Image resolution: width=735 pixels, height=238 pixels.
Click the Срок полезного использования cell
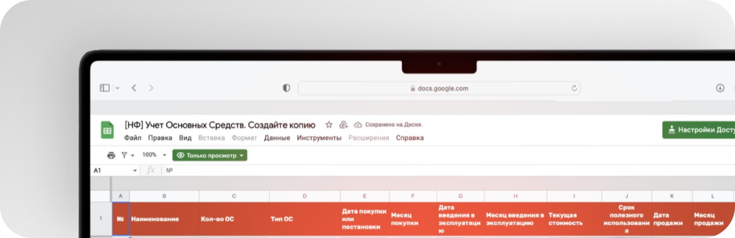(626, 218)
